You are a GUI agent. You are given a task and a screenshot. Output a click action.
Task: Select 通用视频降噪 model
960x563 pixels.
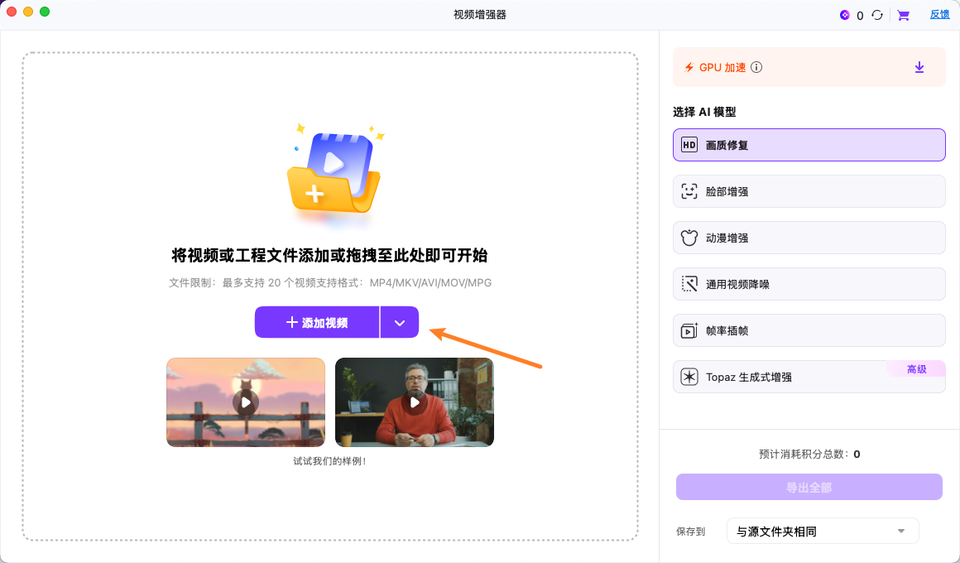click(809, 284)
